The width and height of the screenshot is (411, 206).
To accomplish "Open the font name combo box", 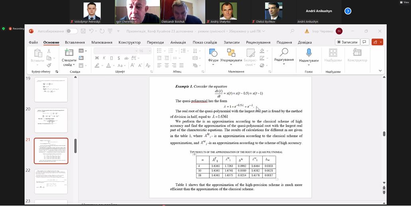I will pyautogui.click(x=116, y=51).
